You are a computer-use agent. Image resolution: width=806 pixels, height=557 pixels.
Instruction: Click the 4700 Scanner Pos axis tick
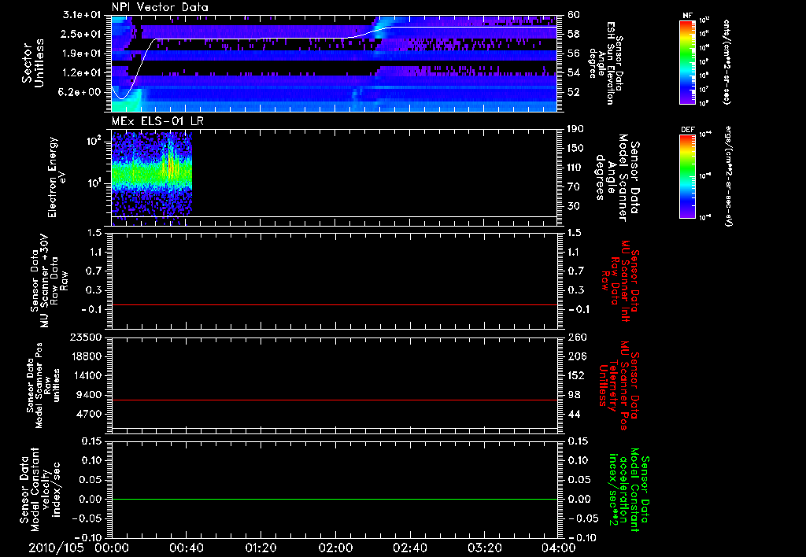[x=88, y=414]
